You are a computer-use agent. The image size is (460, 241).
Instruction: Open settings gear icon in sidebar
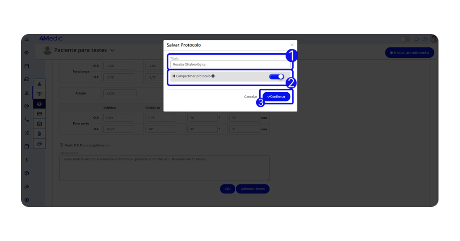[x=27, y=200]
